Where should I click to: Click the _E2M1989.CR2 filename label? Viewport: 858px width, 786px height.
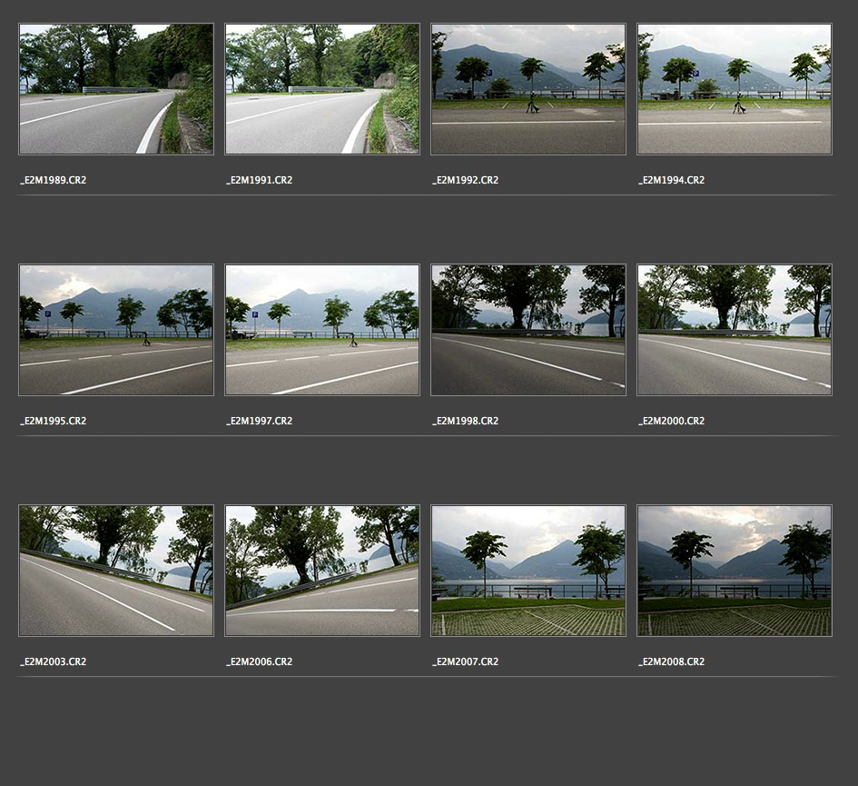[54, 181]
